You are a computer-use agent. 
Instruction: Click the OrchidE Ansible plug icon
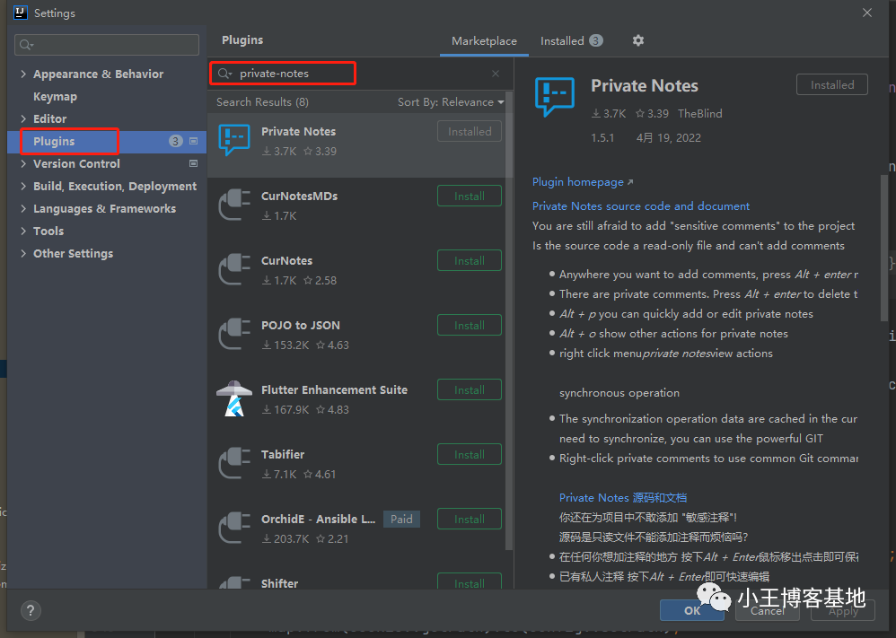pyautogui.click(x=234, y=528)
